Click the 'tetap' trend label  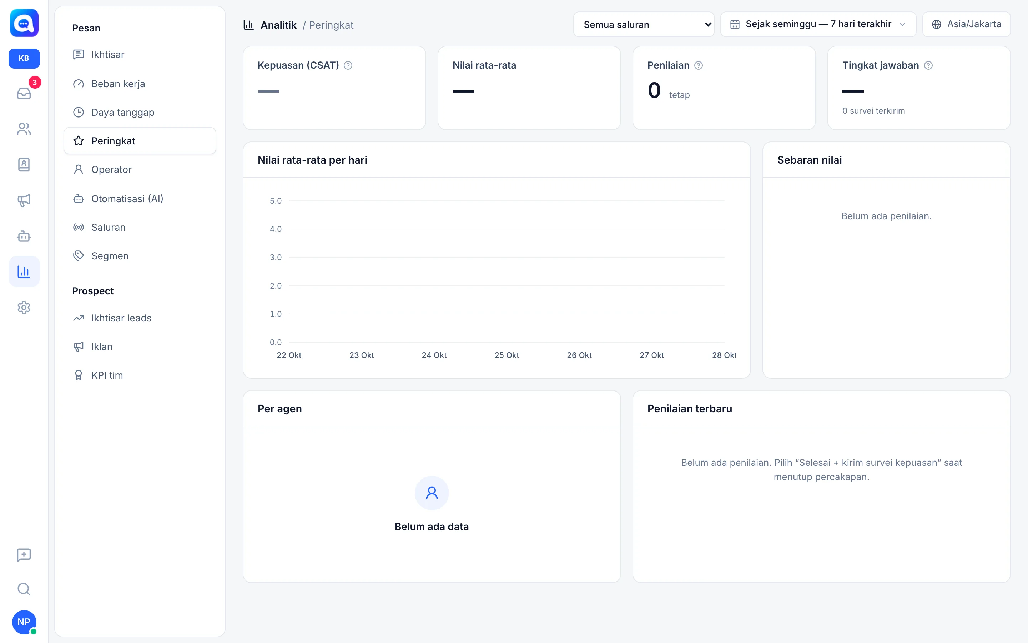coord(679,95)
